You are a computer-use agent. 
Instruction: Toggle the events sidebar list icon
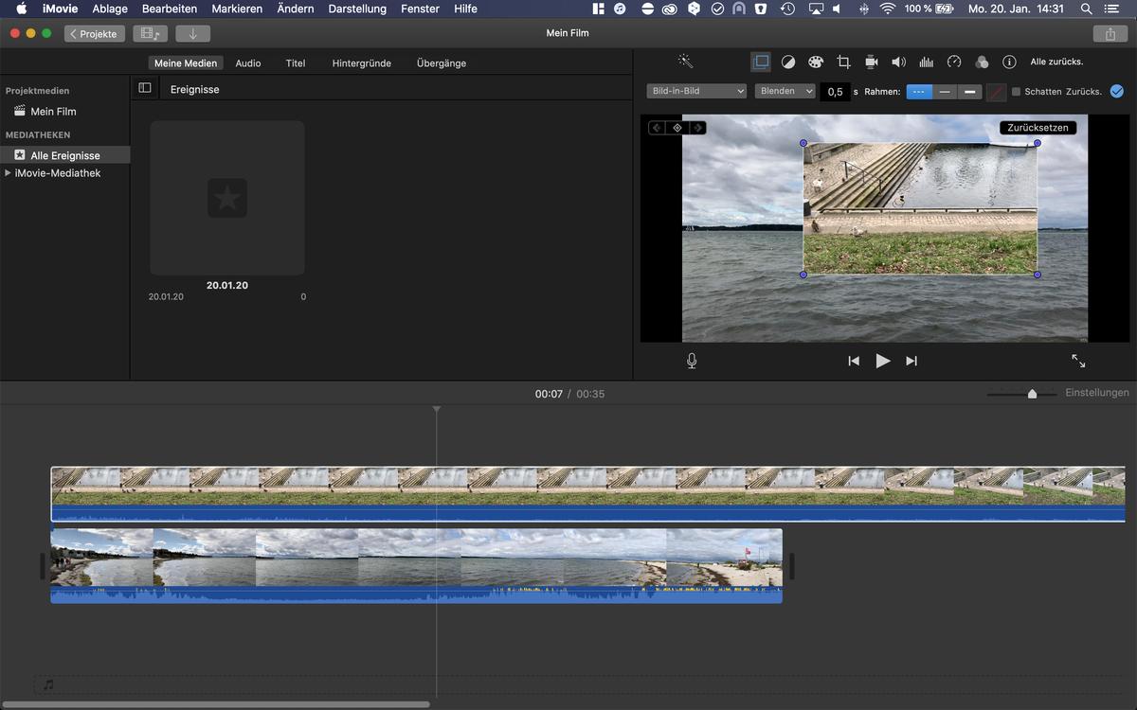coord(145,88)
